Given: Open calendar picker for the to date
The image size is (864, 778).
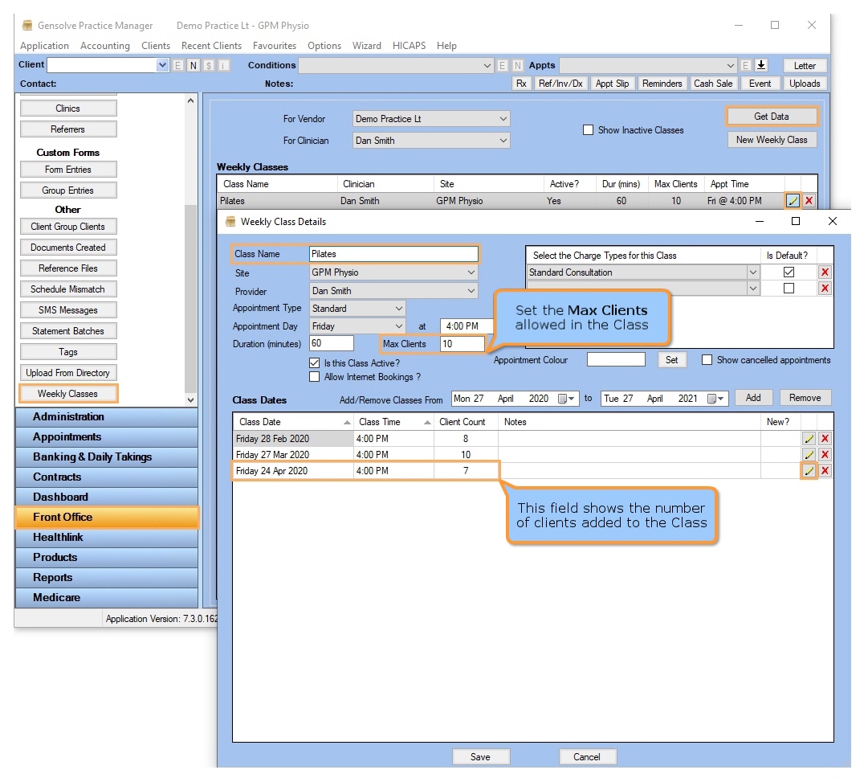Looking at the screenshot, I should click(715, 399).
